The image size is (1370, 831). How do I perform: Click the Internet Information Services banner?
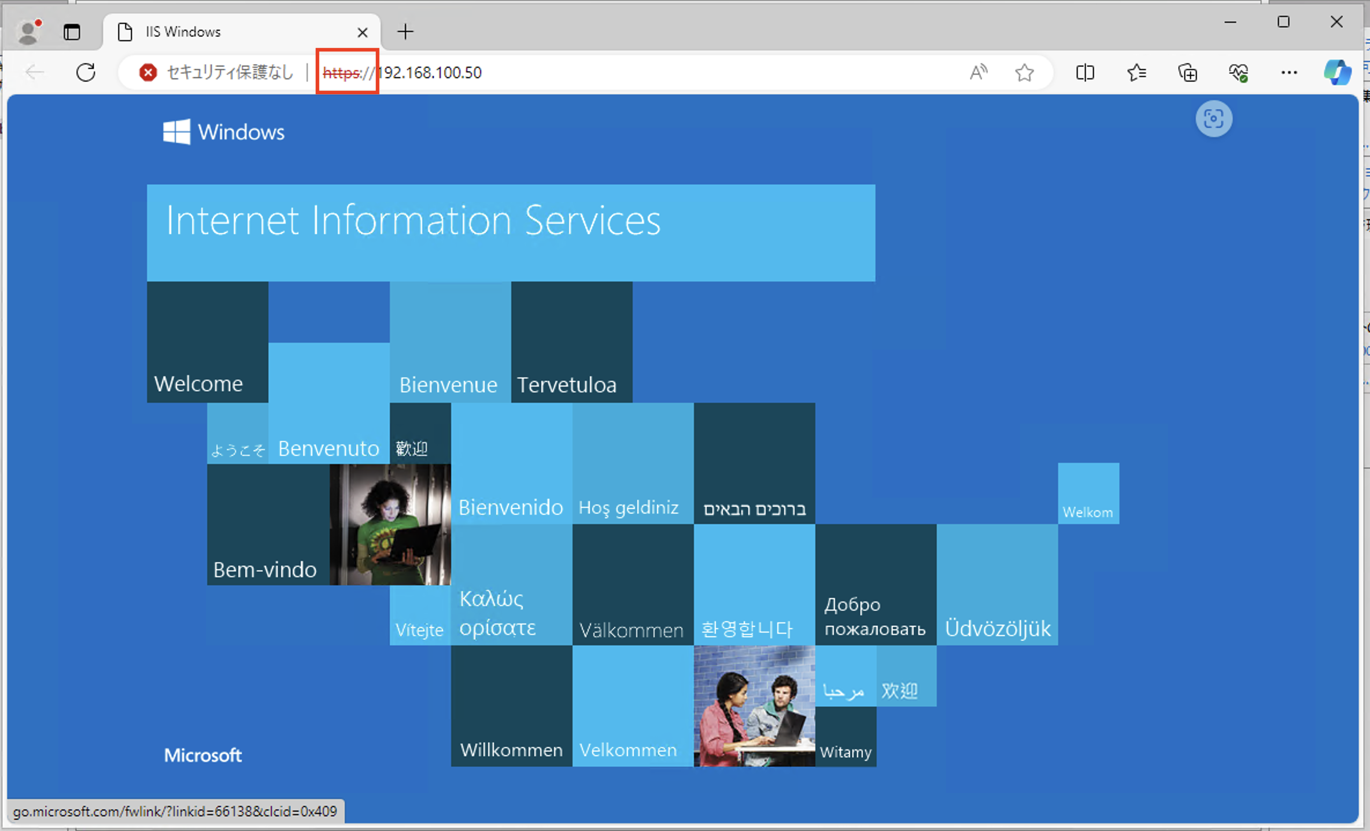click(511, 233)
